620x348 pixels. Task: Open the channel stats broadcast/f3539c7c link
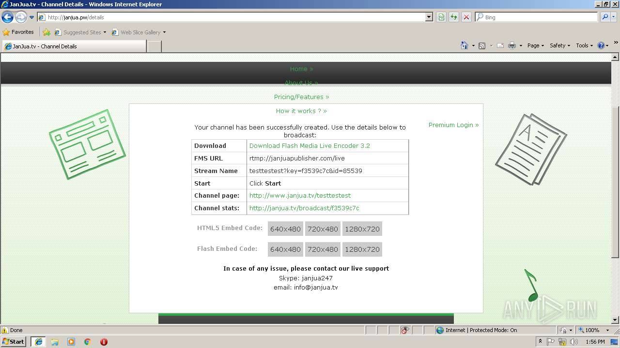(304, 208)
